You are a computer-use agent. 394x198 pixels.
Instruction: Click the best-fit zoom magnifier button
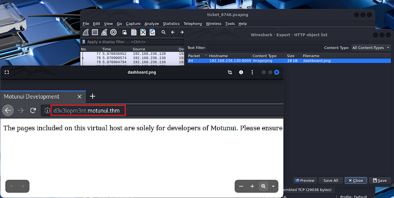[263, 186]
